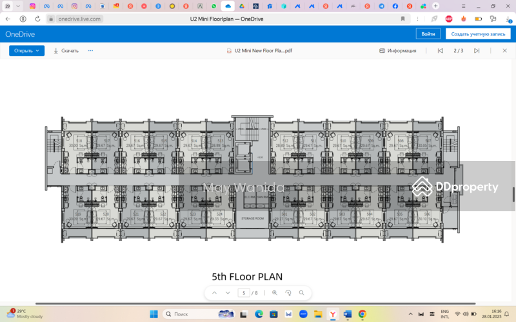Open Zoom from the taskbar
The height and width of the screenshot is (322, 516).
[x=303, y=314]
